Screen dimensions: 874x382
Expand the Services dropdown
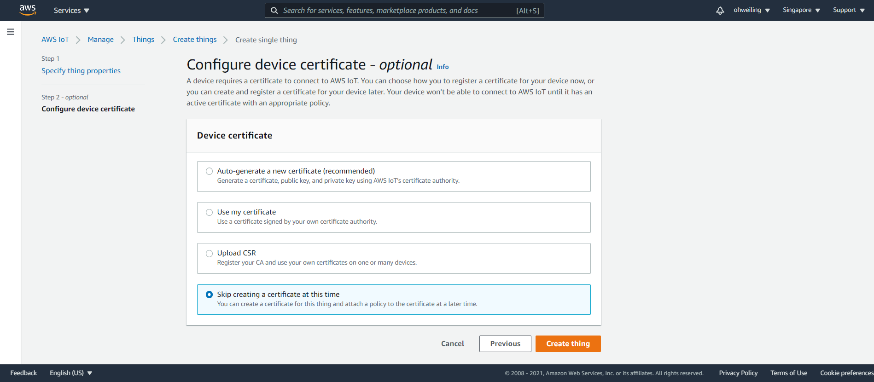71,10
